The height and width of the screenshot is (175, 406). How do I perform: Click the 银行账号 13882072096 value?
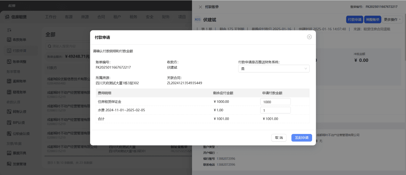pyautogui.click(x=226, y=159)
